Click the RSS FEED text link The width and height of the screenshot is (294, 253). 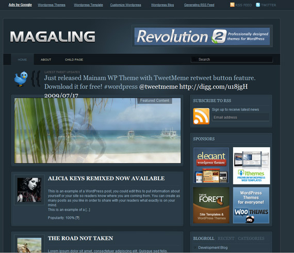click(x=243, y=5)
